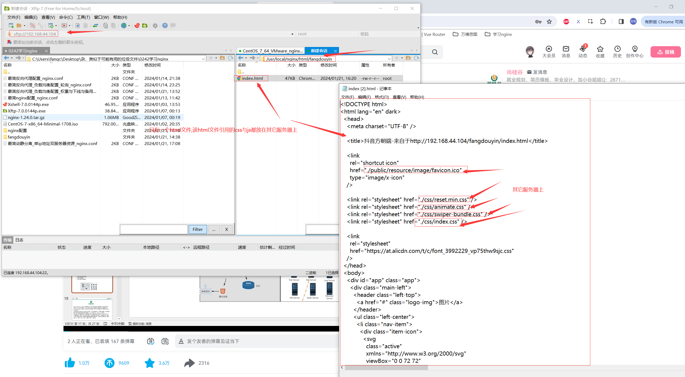
Task: Click the favorite star beside 3.6万
Action: (x=150, y=363)
